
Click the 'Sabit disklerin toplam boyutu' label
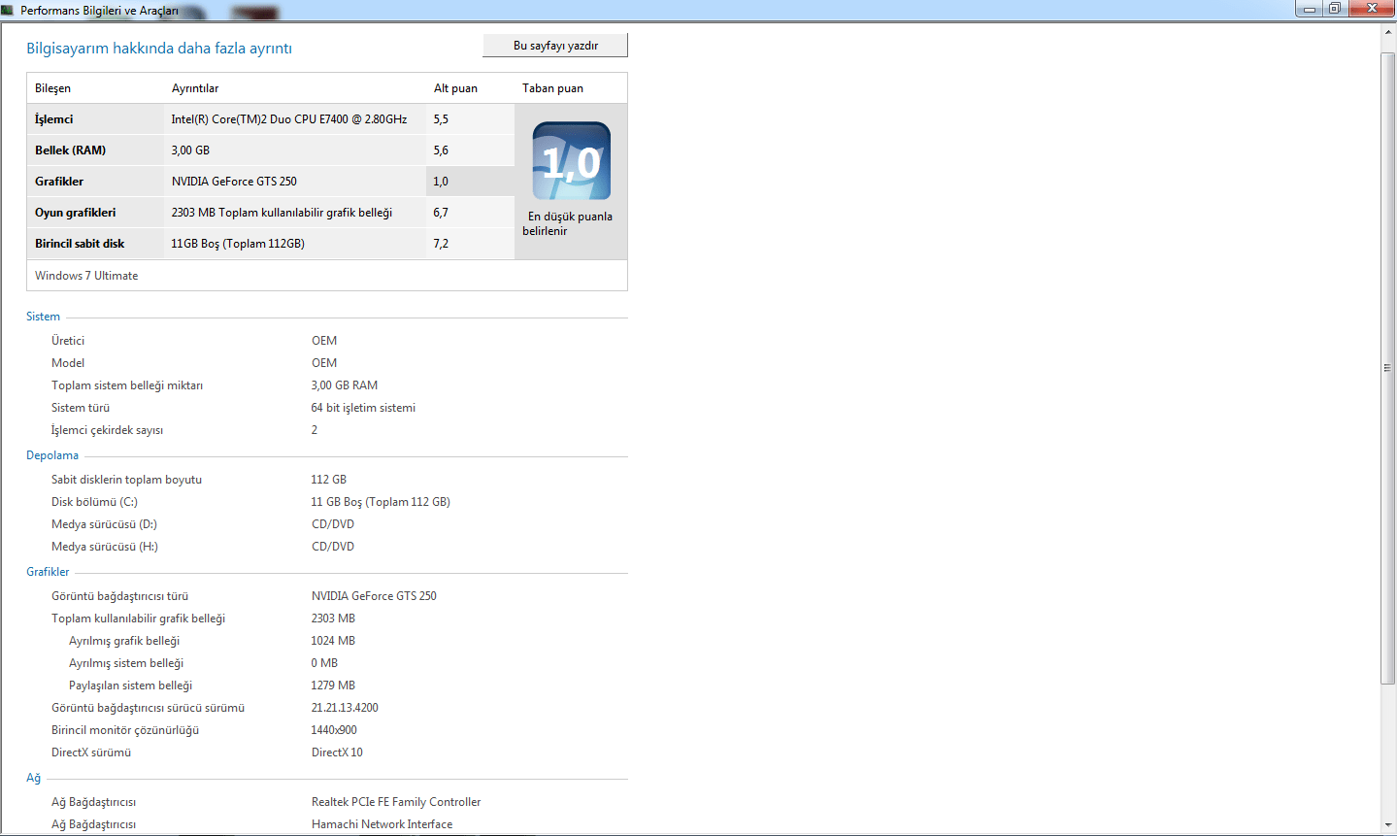click(x=126, y=480)
